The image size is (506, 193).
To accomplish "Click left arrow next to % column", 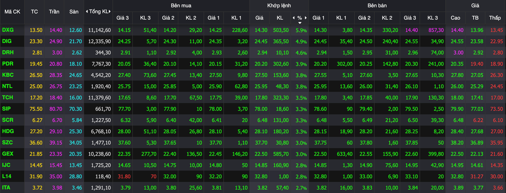I will pos(294,18).
